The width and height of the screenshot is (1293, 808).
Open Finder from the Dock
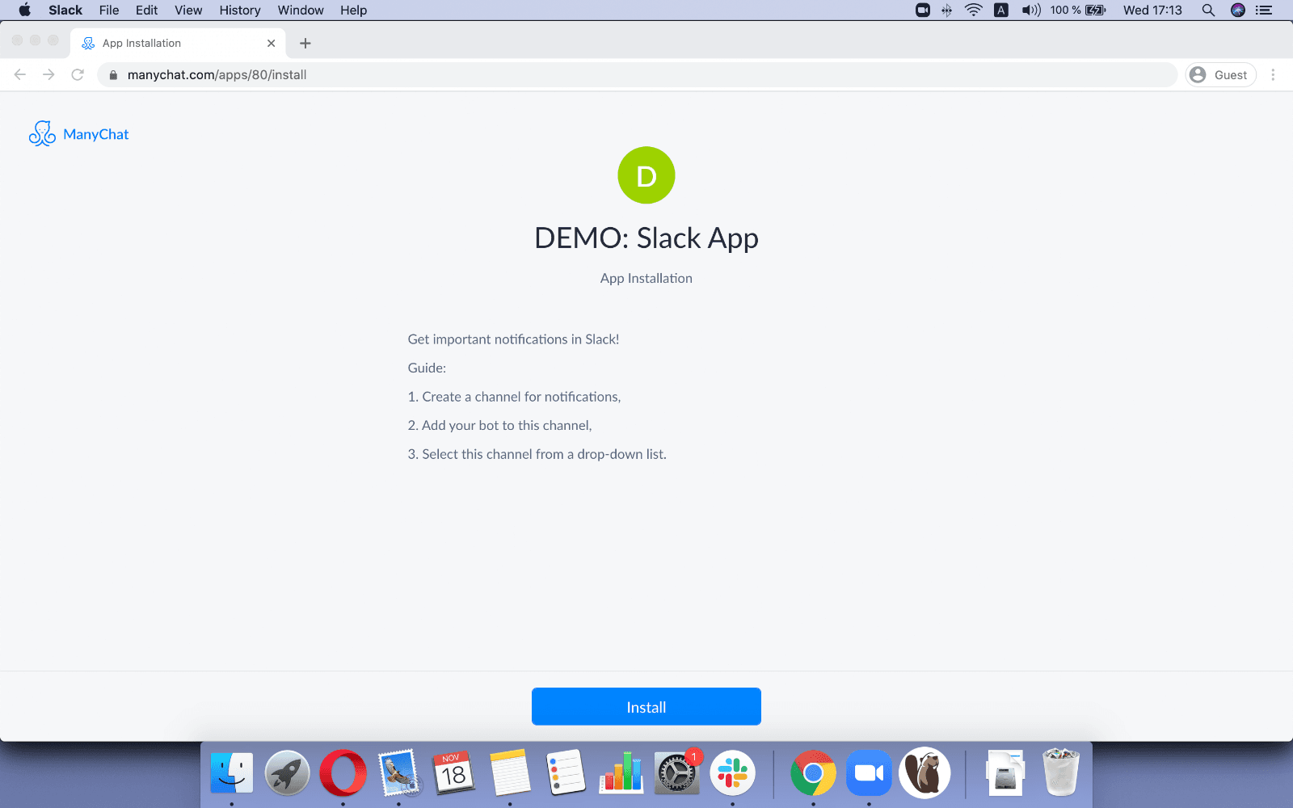(x=232, y=773)
